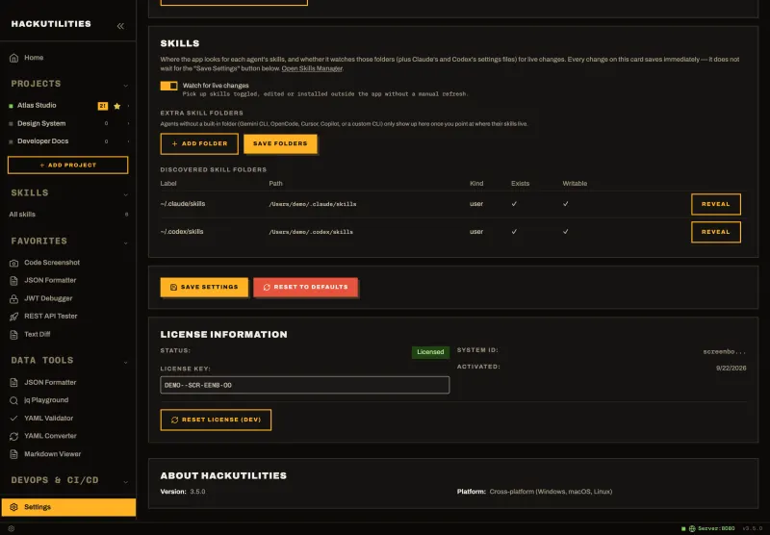
Task: Expand the Design System project arrow
Action: point(129,124)
